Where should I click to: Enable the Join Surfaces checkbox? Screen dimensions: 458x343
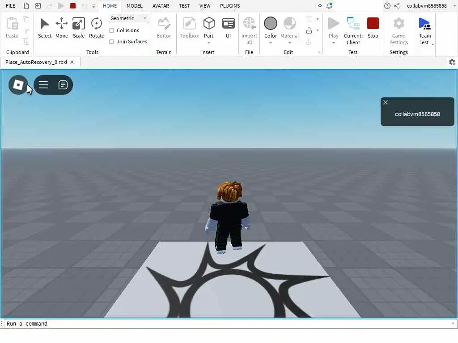pos(111,42)
